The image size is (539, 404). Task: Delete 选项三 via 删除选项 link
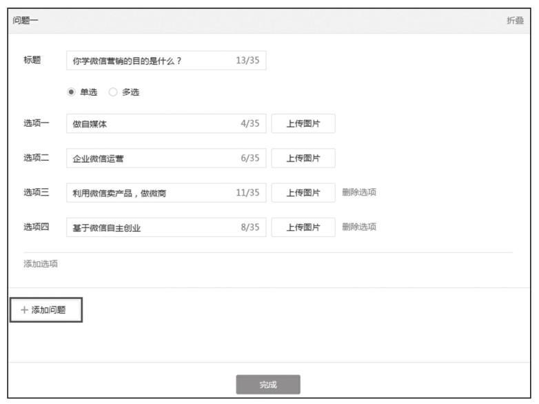click(x=359, y=192)
